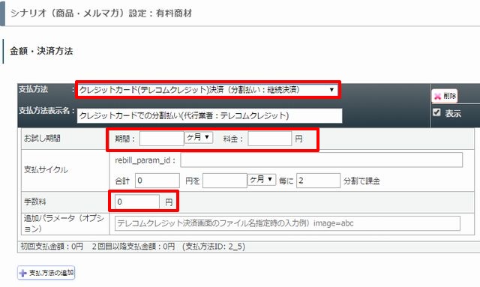
Task: Click the 削除 delete button
Action: point(445,96)
